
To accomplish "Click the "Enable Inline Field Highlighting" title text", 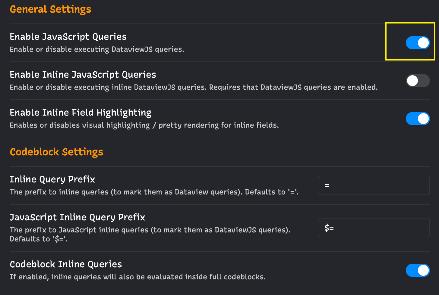I will 81,113.
